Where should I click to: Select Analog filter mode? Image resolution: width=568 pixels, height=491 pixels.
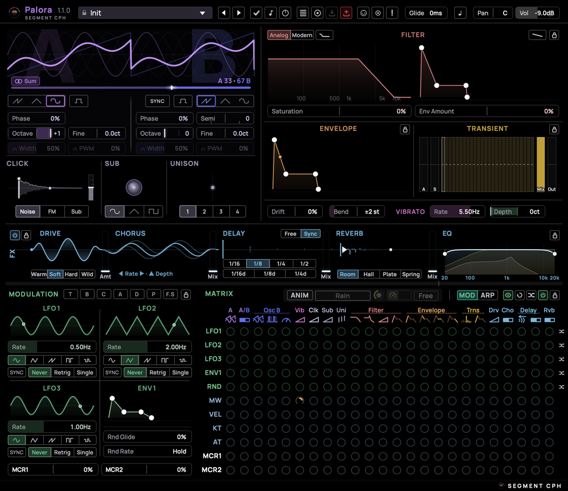click(x=278, y=35)
